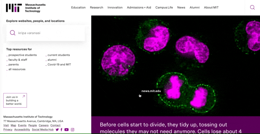
Task: Expand the About MIT menu
Action: pyautogui.click(x=211, y=7)
